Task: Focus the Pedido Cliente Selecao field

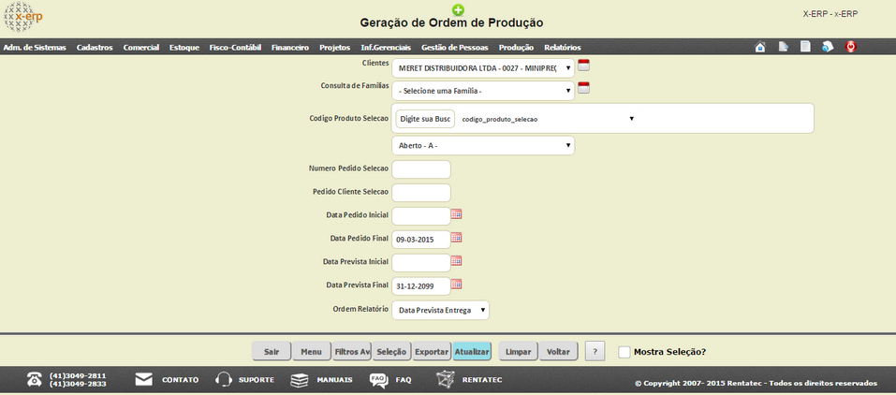Action: coord(421,193)
